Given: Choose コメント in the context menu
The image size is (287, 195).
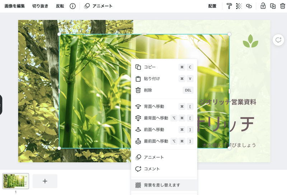Looking at the screenshot, I should [164, 169].
